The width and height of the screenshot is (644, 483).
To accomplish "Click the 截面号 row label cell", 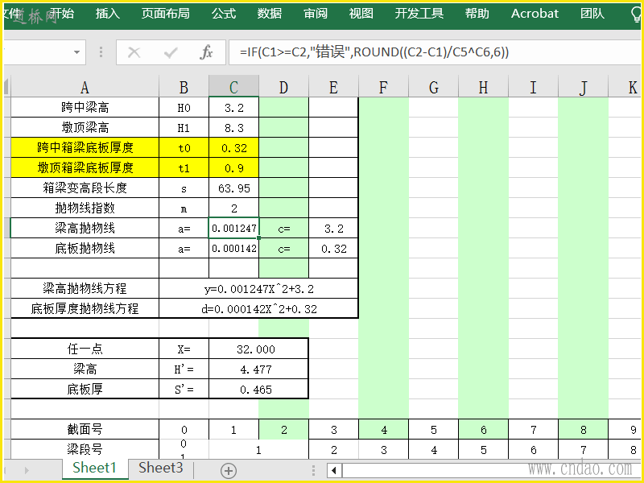I will [x=85, y=429].
